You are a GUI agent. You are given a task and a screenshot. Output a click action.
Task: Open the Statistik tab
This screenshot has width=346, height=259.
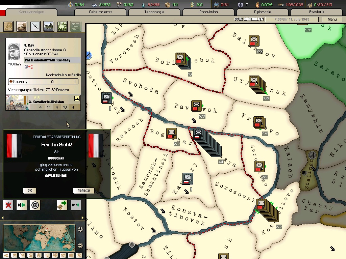317,12
